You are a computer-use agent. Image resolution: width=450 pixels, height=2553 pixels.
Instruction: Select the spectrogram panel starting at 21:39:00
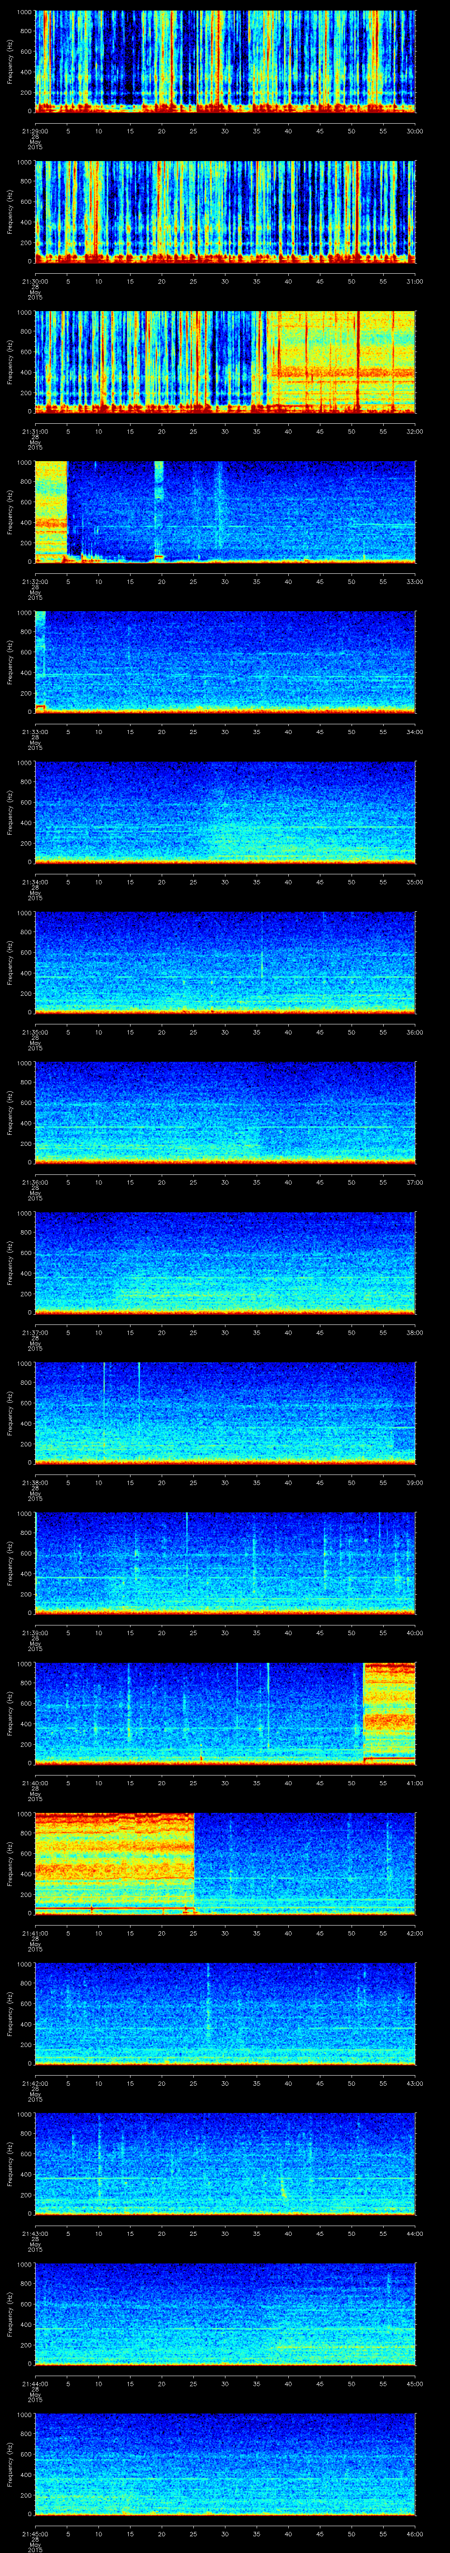(225, 1563)
